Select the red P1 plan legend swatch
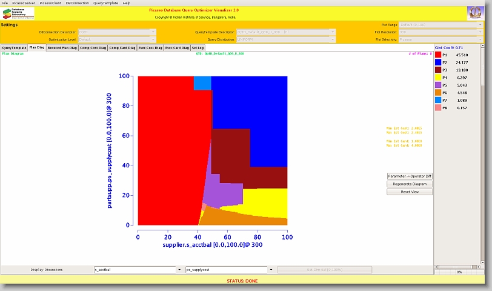The width and height of the screenshot is (492, 291). 438,55
